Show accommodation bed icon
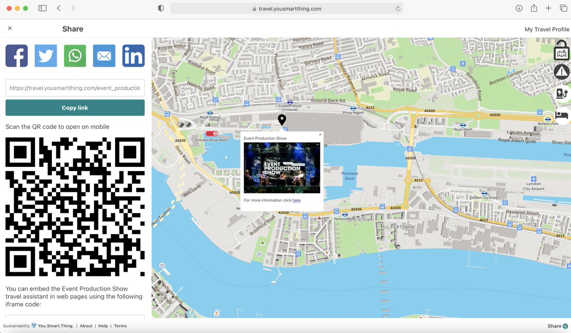 click(x=562, y=115)
